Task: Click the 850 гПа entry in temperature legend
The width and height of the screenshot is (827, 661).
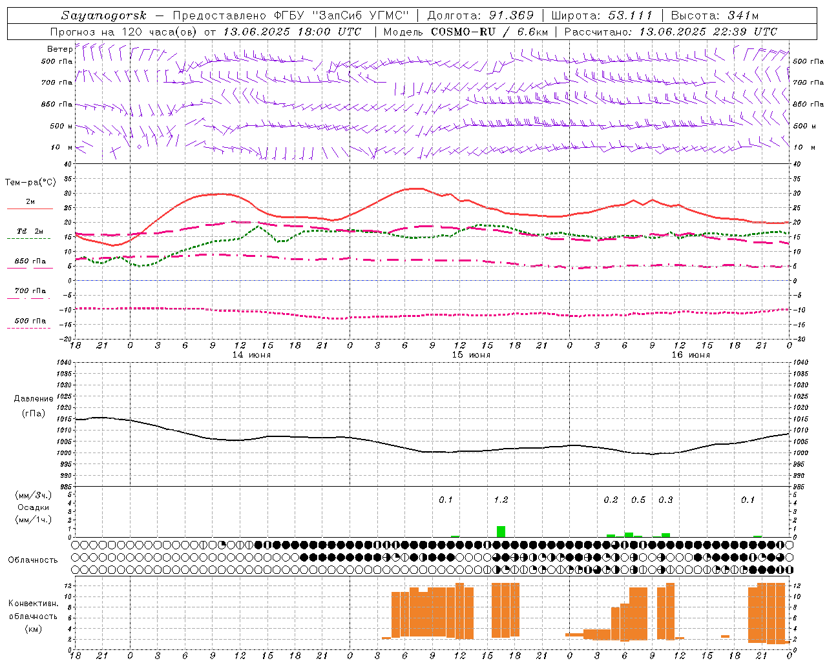Action: pyautogui.click(x=30, y=261)
